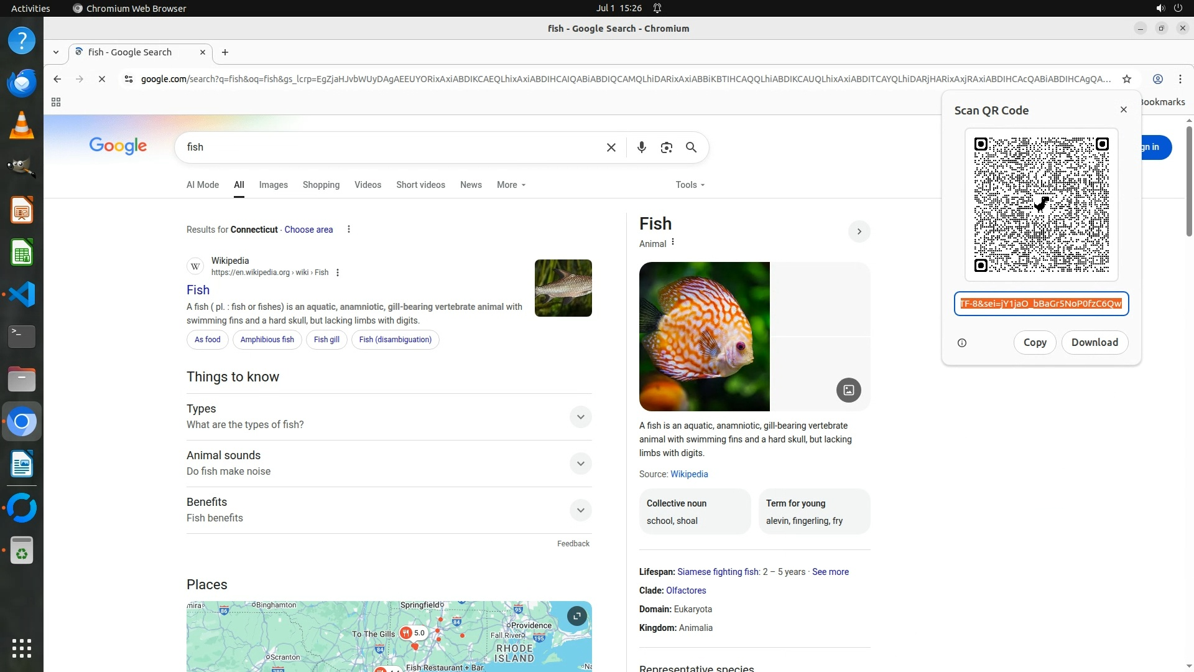Stop page loading in toolbar
Image resolution: width=1194 pixels, height=672 pixels.
click(x=102, y=79)
